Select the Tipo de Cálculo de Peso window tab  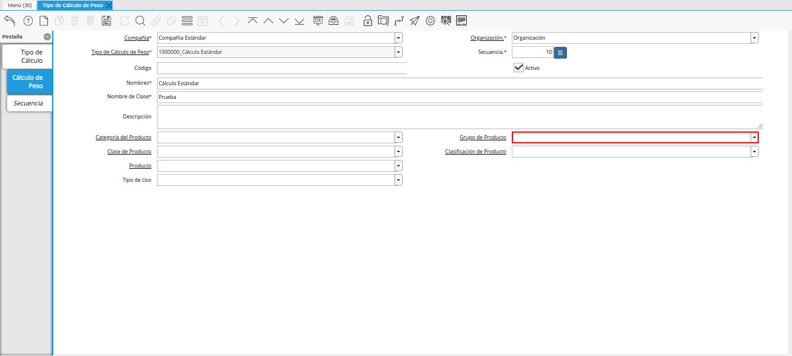pos(72,5)
